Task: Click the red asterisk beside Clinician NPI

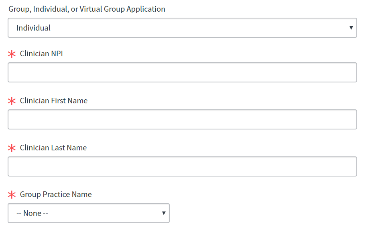Action: (x=12, y=54)
